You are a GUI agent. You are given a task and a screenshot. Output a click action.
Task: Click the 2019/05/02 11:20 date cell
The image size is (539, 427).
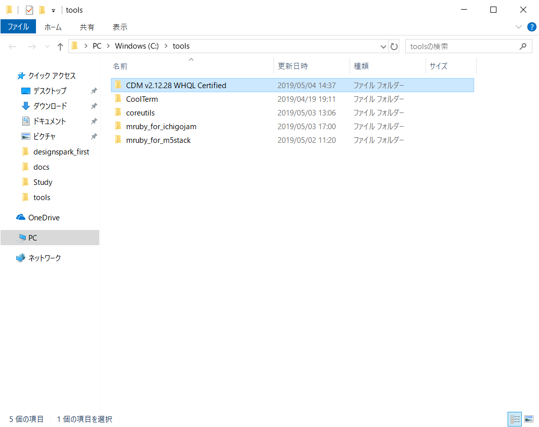coord(306,140)
